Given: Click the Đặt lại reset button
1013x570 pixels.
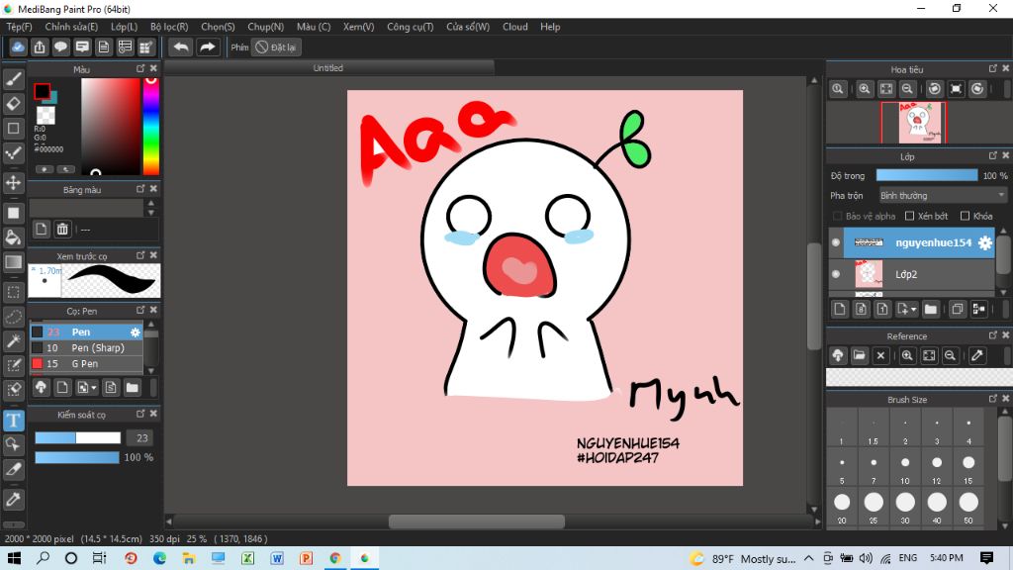Looking at the screenshot, I should (x=277, y=47).
